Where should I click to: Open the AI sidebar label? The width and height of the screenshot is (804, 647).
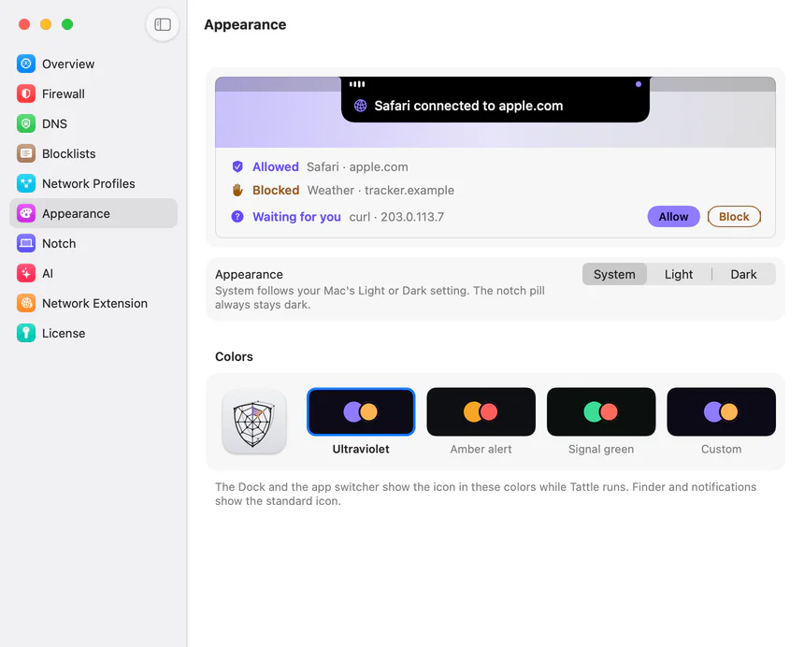(48, 273)
